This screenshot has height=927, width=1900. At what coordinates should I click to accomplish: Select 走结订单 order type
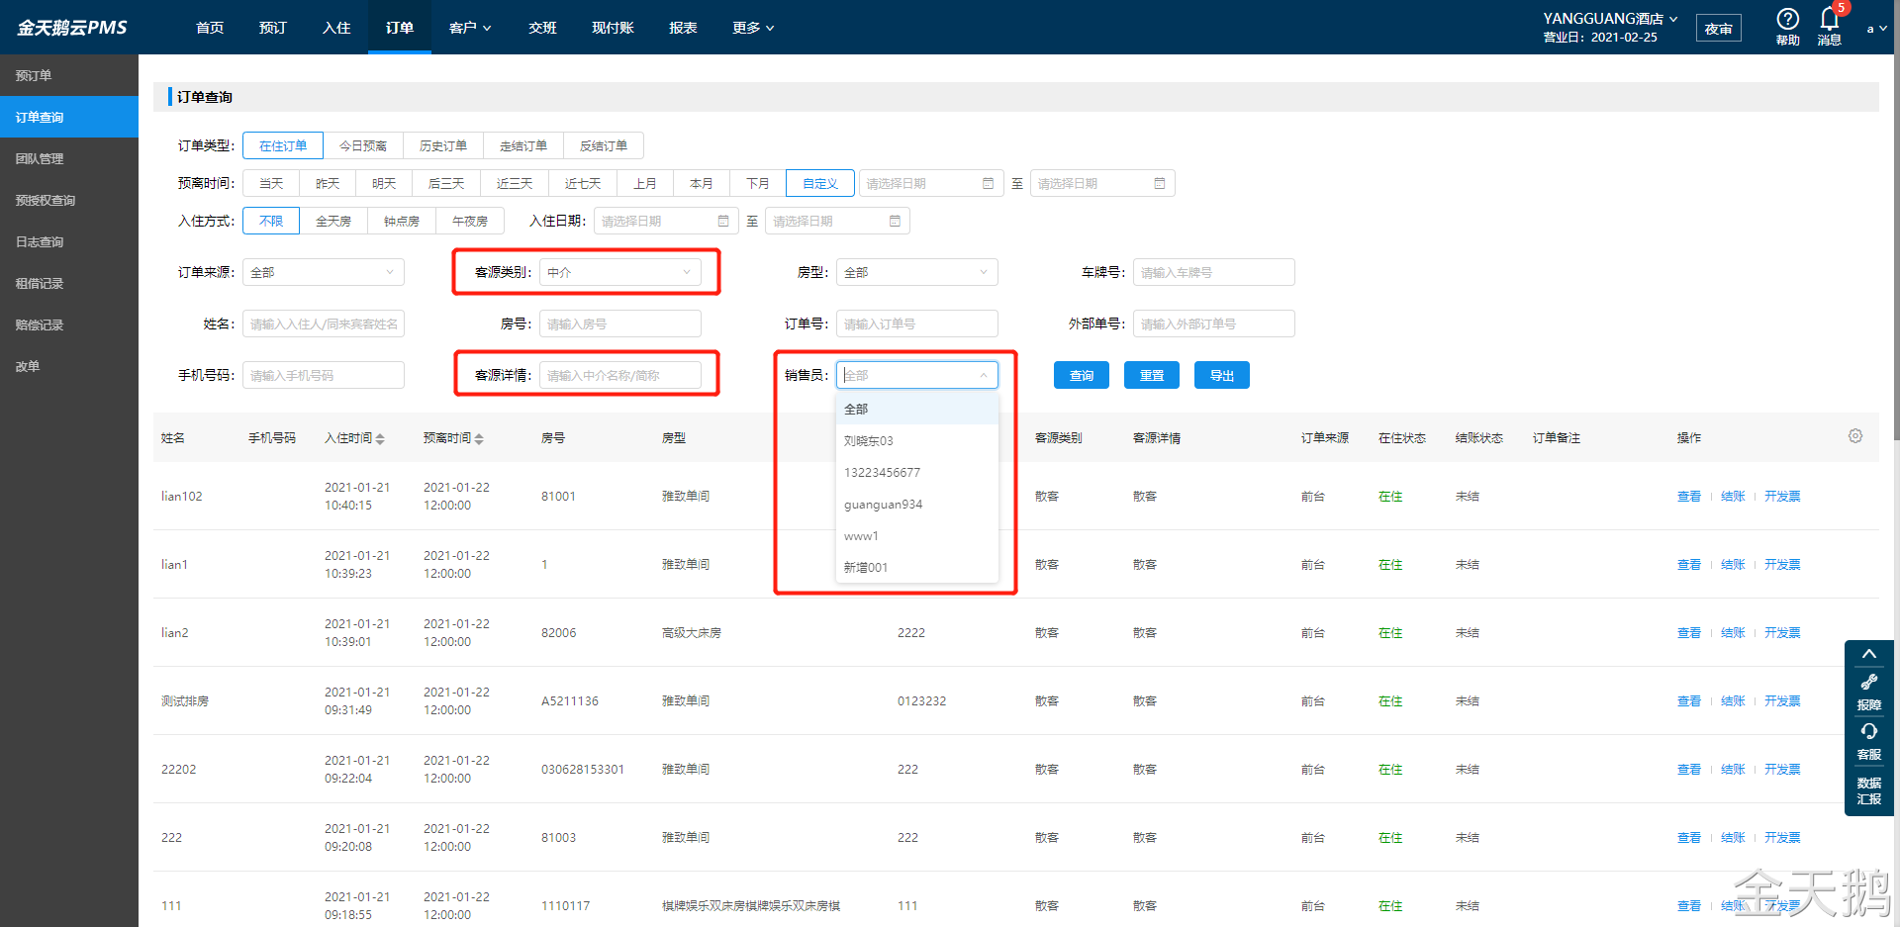523,145
